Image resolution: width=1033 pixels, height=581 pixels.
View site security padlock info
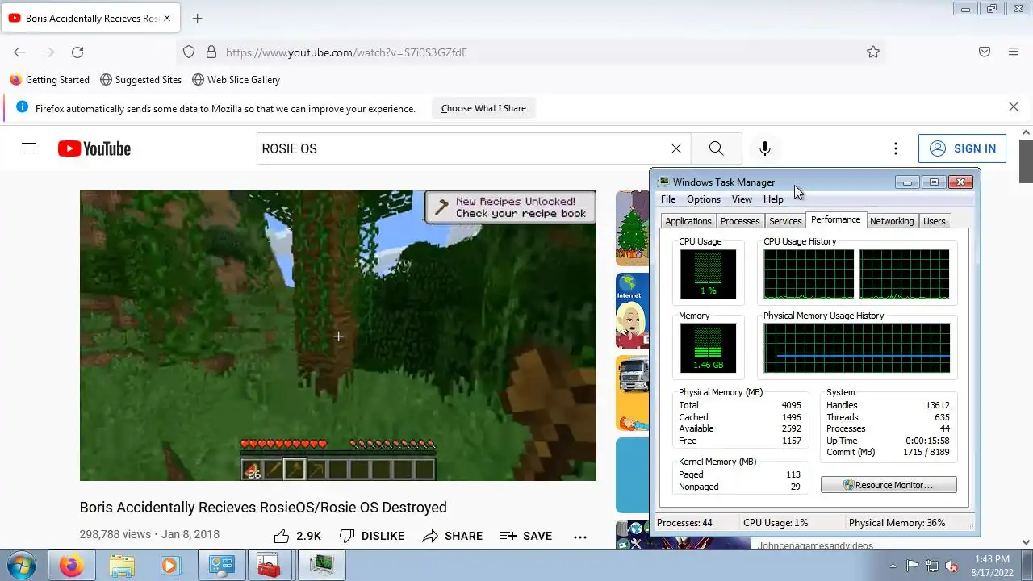[x=211, y=52]
